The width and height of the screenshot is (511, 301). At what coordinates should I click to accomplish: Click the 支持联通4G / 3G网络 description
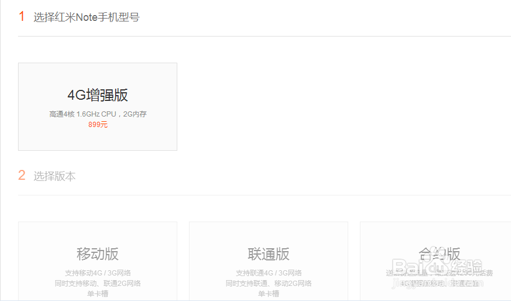[269, 273]
